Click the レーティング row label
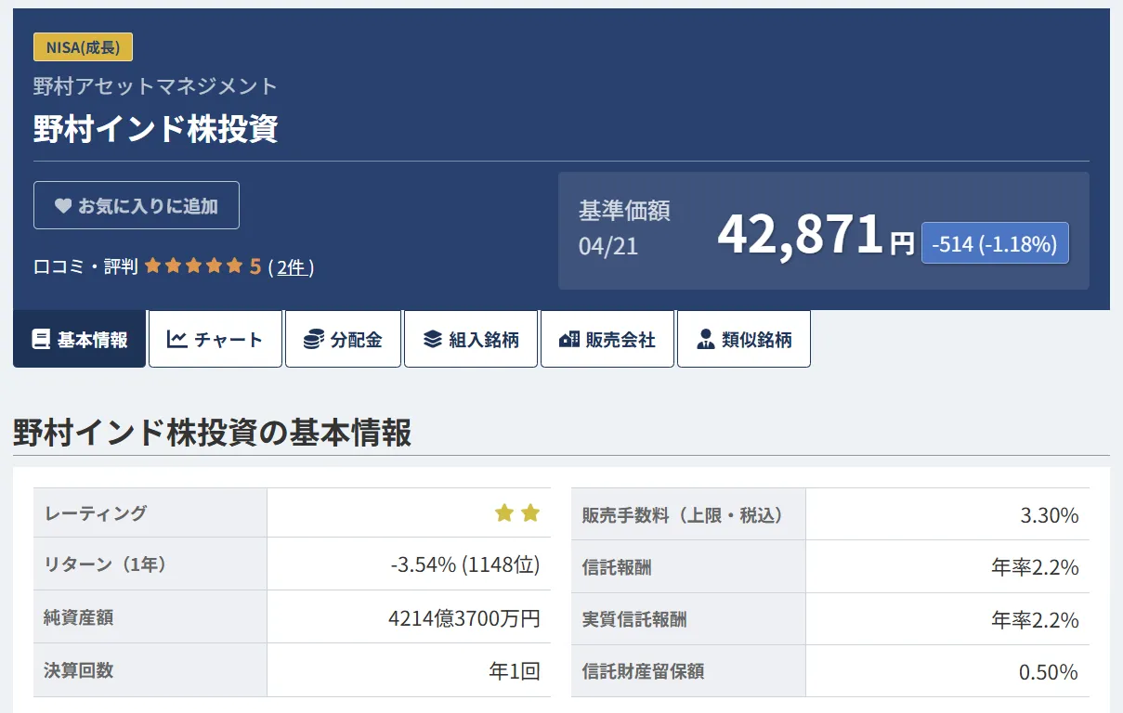The image size is (1123, 713). 96,512
